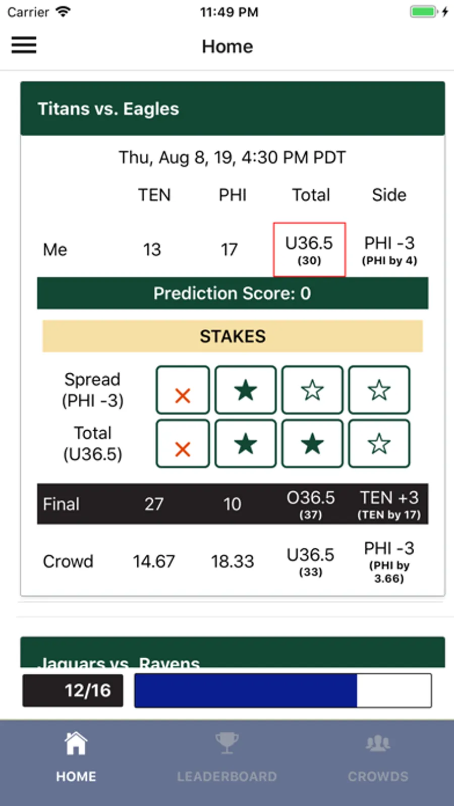Clear the Spread stake with red X
The image size is (454, 806).
(x=183, y=390)
